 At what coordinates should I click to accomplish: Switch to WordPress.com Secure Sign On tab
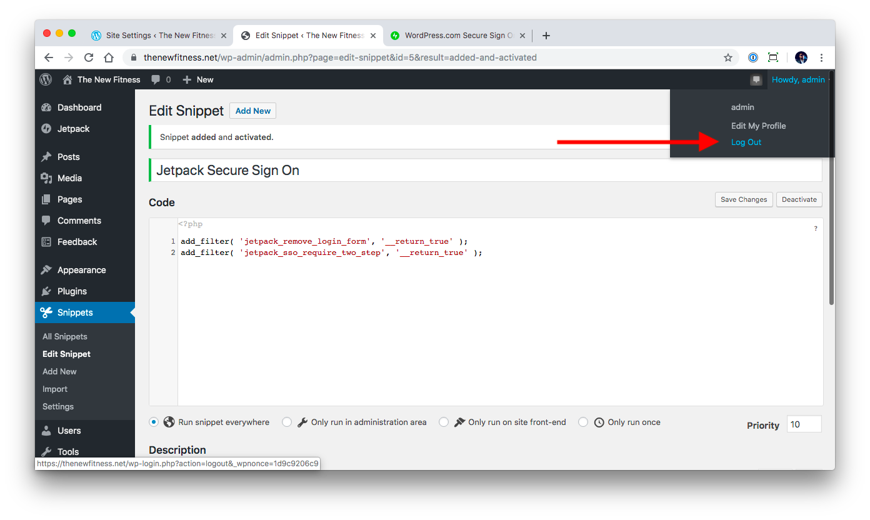pyautogui.click(x=459, y=36)
